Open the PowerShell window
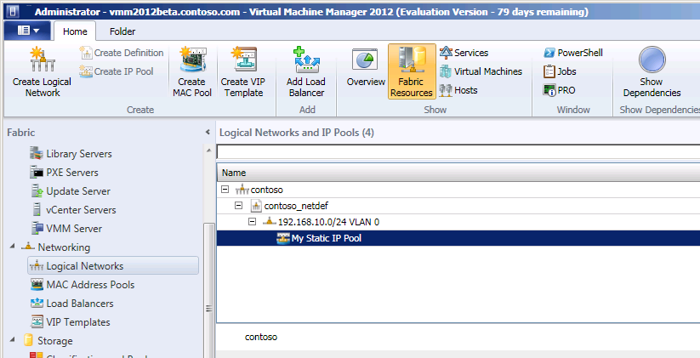Viewport: 700px width, 358px height. [x=572, y=53]
